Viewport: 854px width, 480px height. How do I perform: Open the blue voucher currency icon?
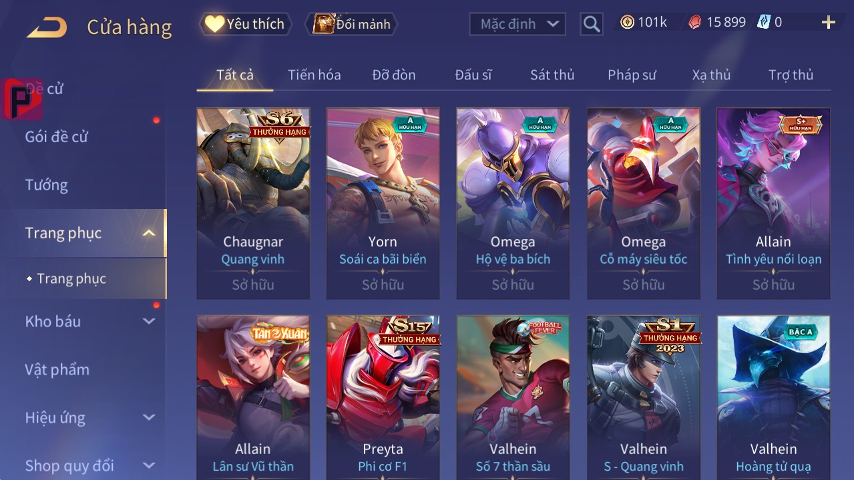coord(763,22)
